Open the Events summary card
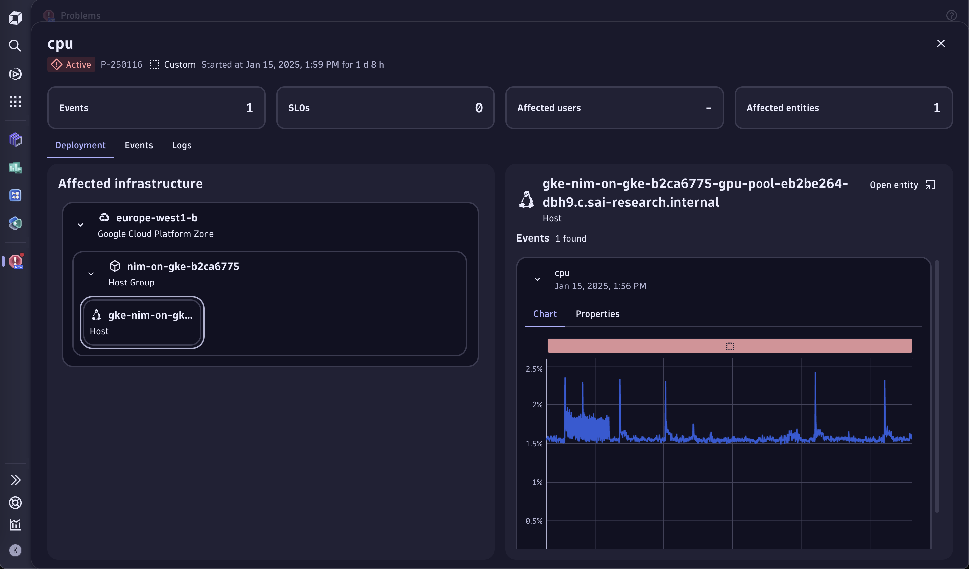 tap(156, 108)
